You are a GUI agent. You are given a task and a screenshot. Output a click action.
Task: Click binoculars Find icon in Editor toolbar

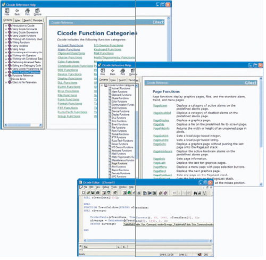coord(195,193)
